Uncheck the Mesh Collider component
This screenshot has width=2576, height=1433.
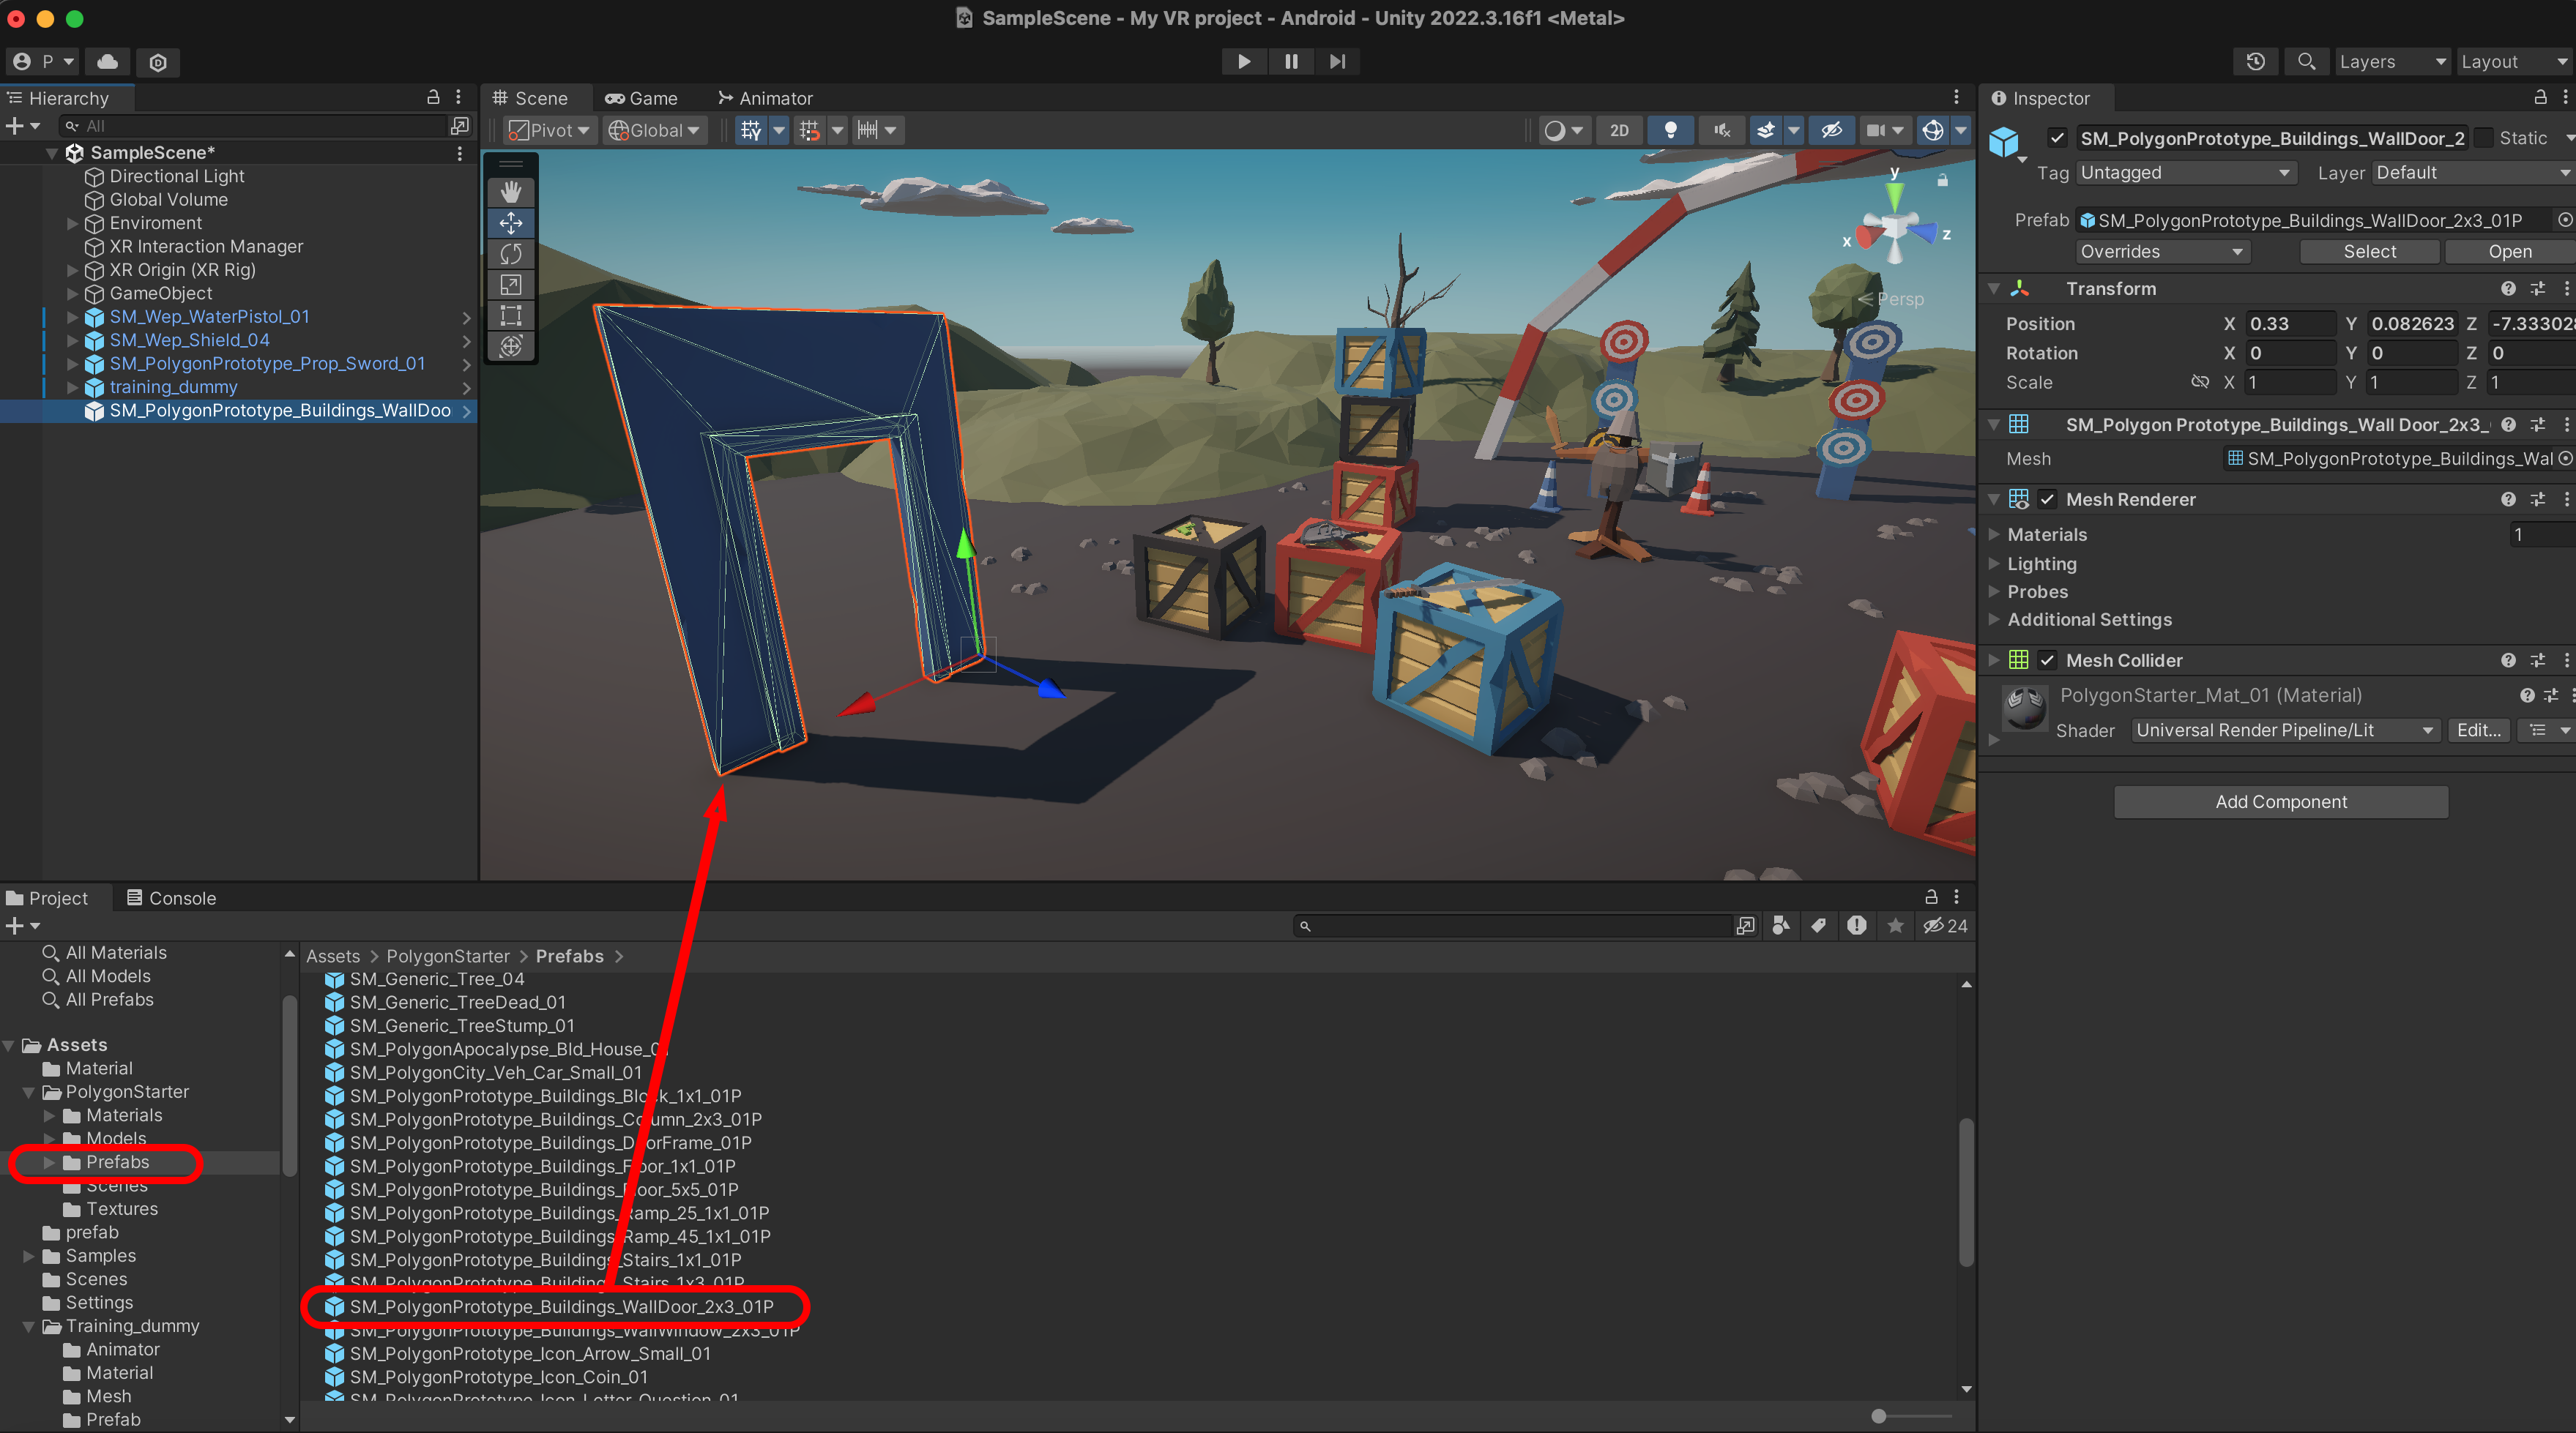pos(2048,661)
